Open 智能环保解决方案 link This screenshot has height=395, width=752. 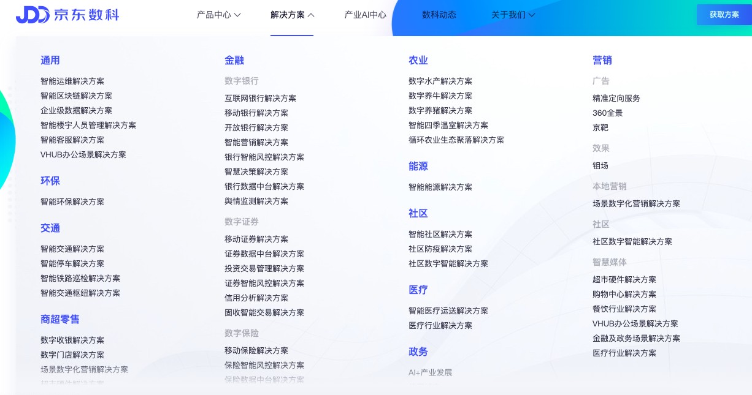pos(72,201)
